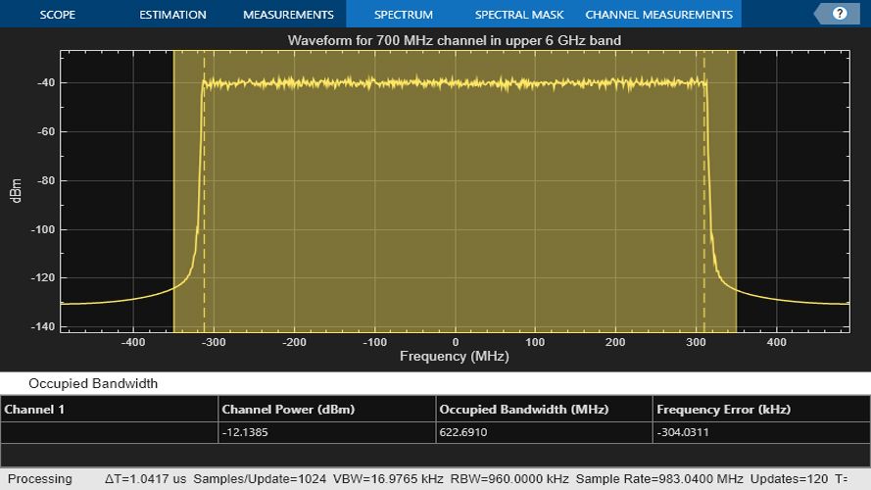Open the help question mark icon

839,15
